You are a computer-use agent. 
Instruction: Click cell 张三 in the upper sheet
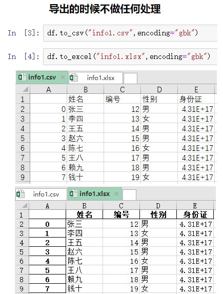85,109
